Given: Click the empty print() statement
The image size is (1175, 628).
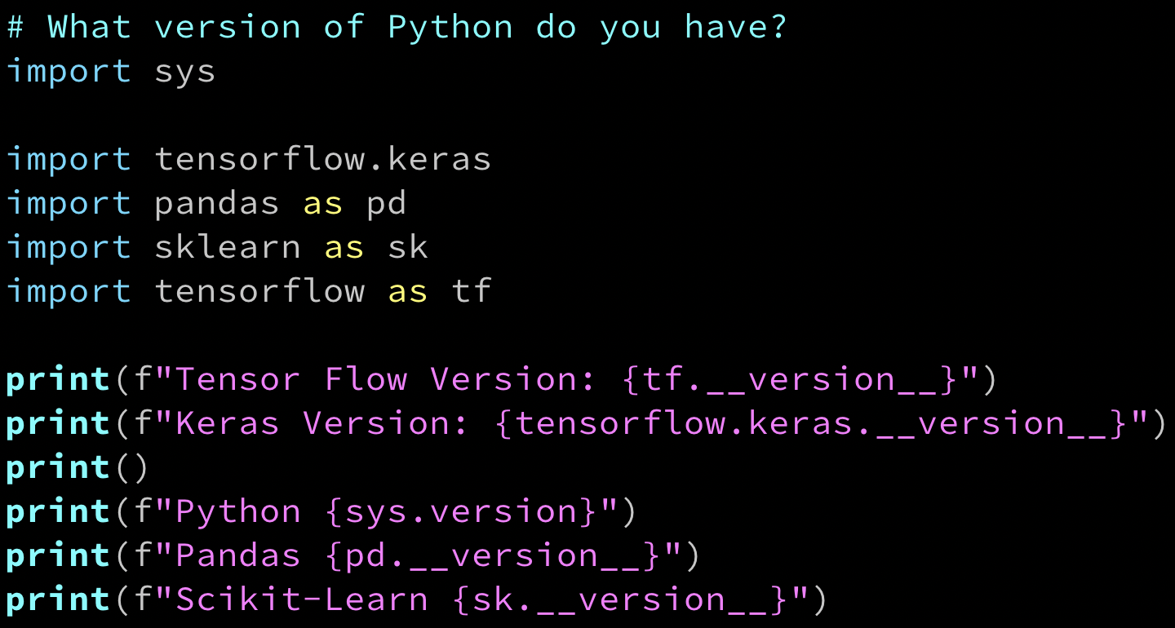Looking at the screenshot, I should tap(73, 467).
